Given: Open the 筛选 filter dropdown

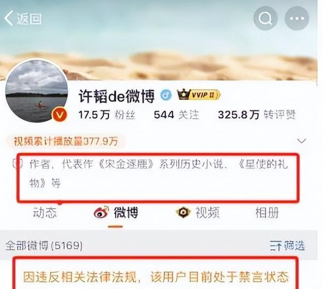Looking at the screenshot, I should 287,245.
